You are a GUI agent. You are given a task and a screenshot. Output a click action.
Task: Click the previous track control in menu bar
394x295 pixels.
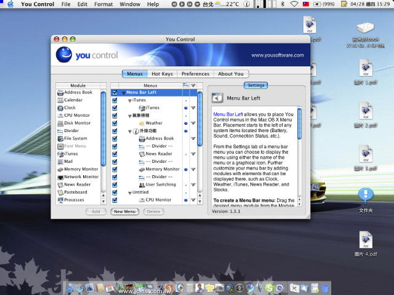(x=174, y=4)
